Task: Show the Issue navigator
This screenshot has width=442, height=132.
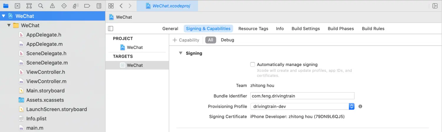Action: [x=52, y=6]
